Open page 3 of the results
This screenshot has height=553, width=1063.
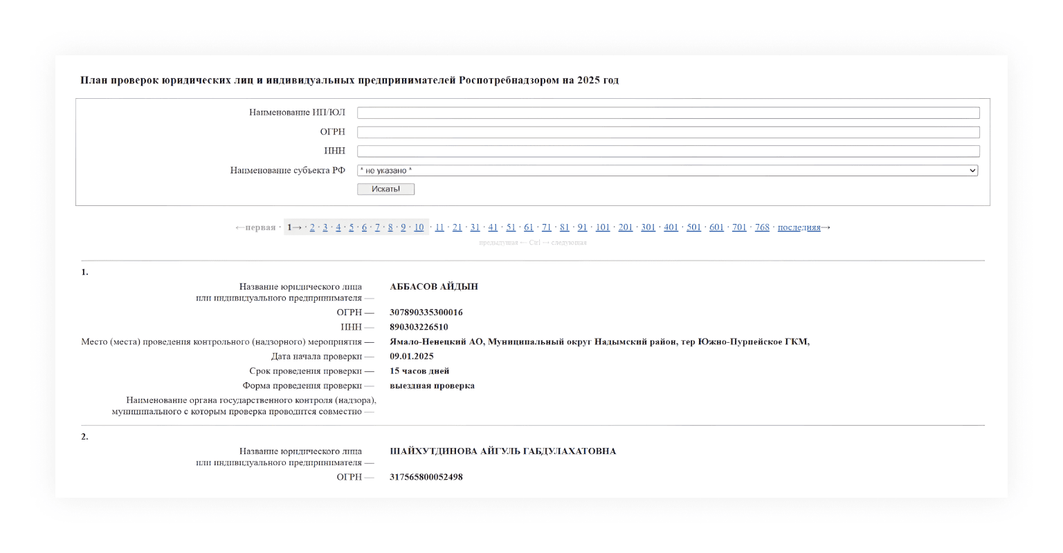[325, 227]
